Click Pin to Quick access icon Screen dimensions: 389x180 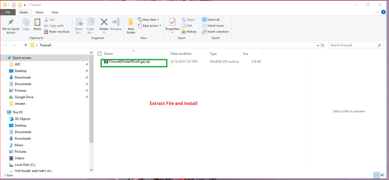click(11, 22)
